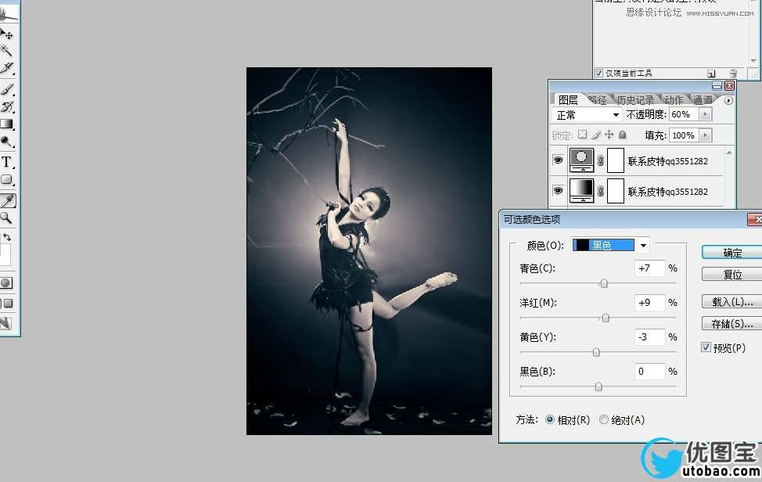Click the 存储(S)... save button
Screen dimensions: 762x482
point(731,323)
